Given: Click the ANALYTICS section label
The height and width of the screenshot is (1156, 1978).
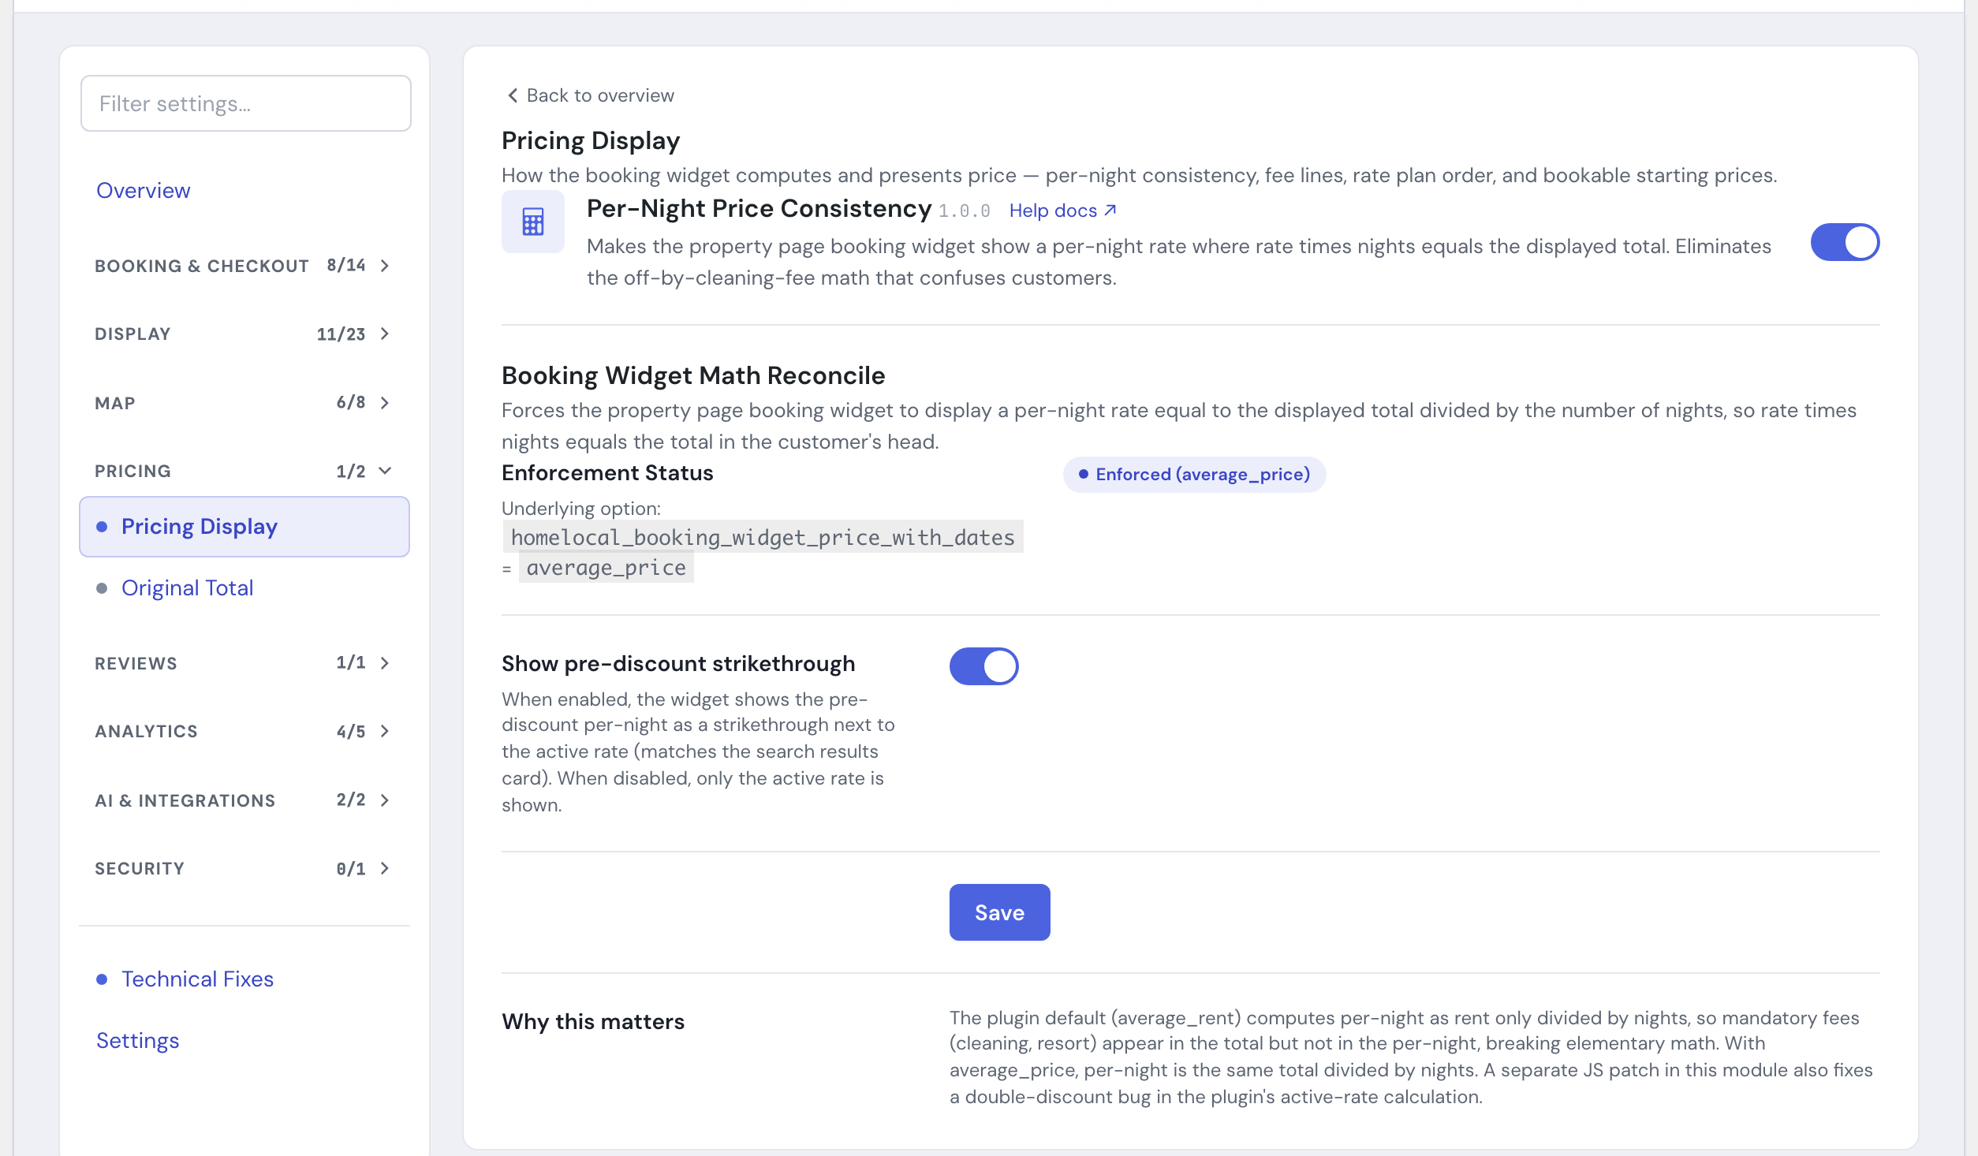Looking at the screenshot, I should [146, 731].
